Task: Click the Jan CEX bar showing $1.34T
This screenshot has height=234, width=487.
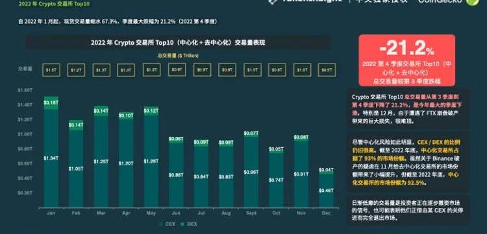Action: pyautogui.click(x=51, y=158)
